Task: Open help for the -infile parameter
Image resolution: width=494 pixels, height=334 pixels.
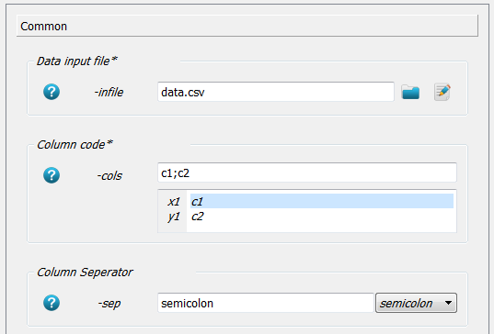Action: 52,92
